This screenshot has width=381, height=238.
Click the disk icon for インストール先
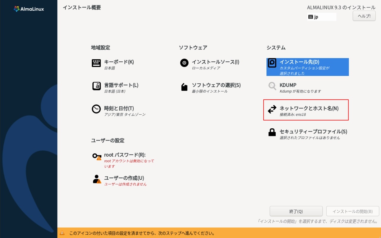[272, 63]
